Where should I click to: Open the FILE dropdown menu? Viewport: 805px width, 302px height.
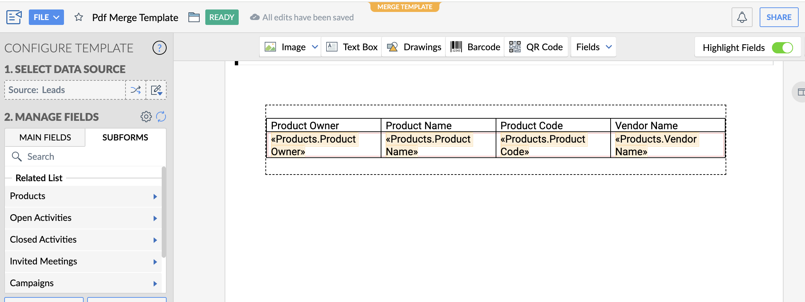point(46,17)
